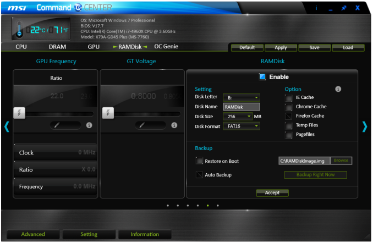The width and height of the screenshot is (373, 243).
Task: Open the Disk Size dropdown
Action: 238,117
